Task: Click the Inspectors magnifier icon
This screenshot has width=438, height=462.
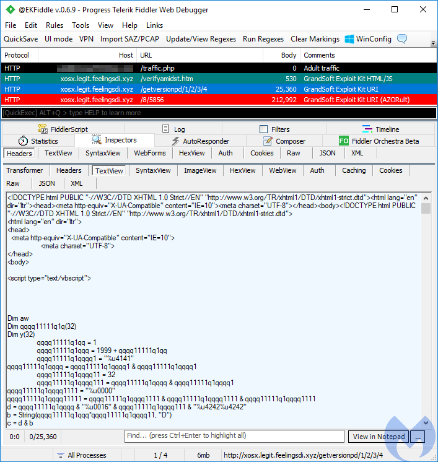Action: (97, 139)
